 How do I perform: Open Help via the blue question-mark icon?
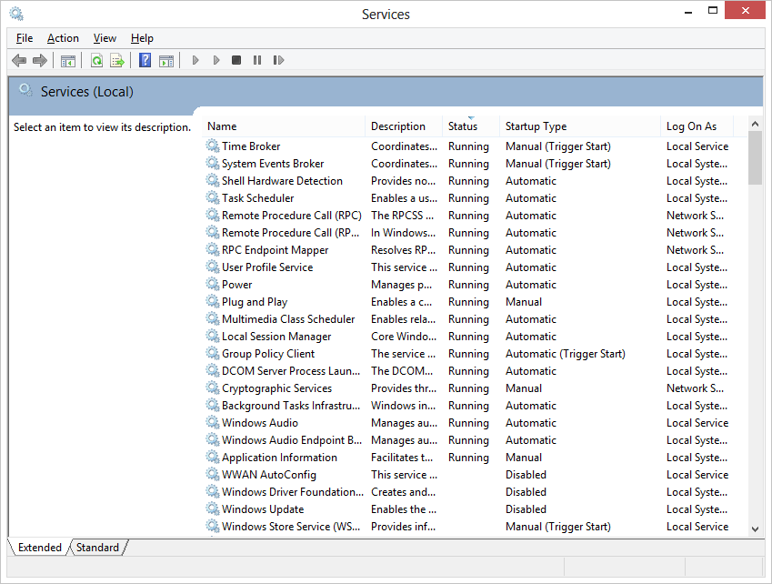click(145, 60)
